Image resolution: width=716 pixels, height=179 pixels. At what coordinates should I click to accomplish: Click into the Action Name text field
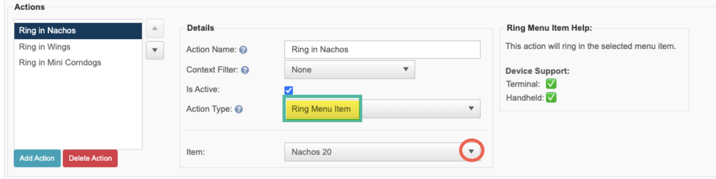(382, 49)
